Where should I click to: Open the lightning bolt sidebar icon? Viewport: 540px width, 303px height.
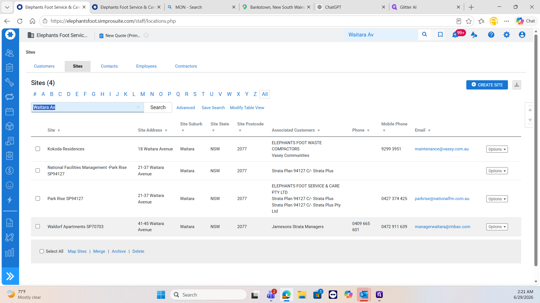(10, 200)
